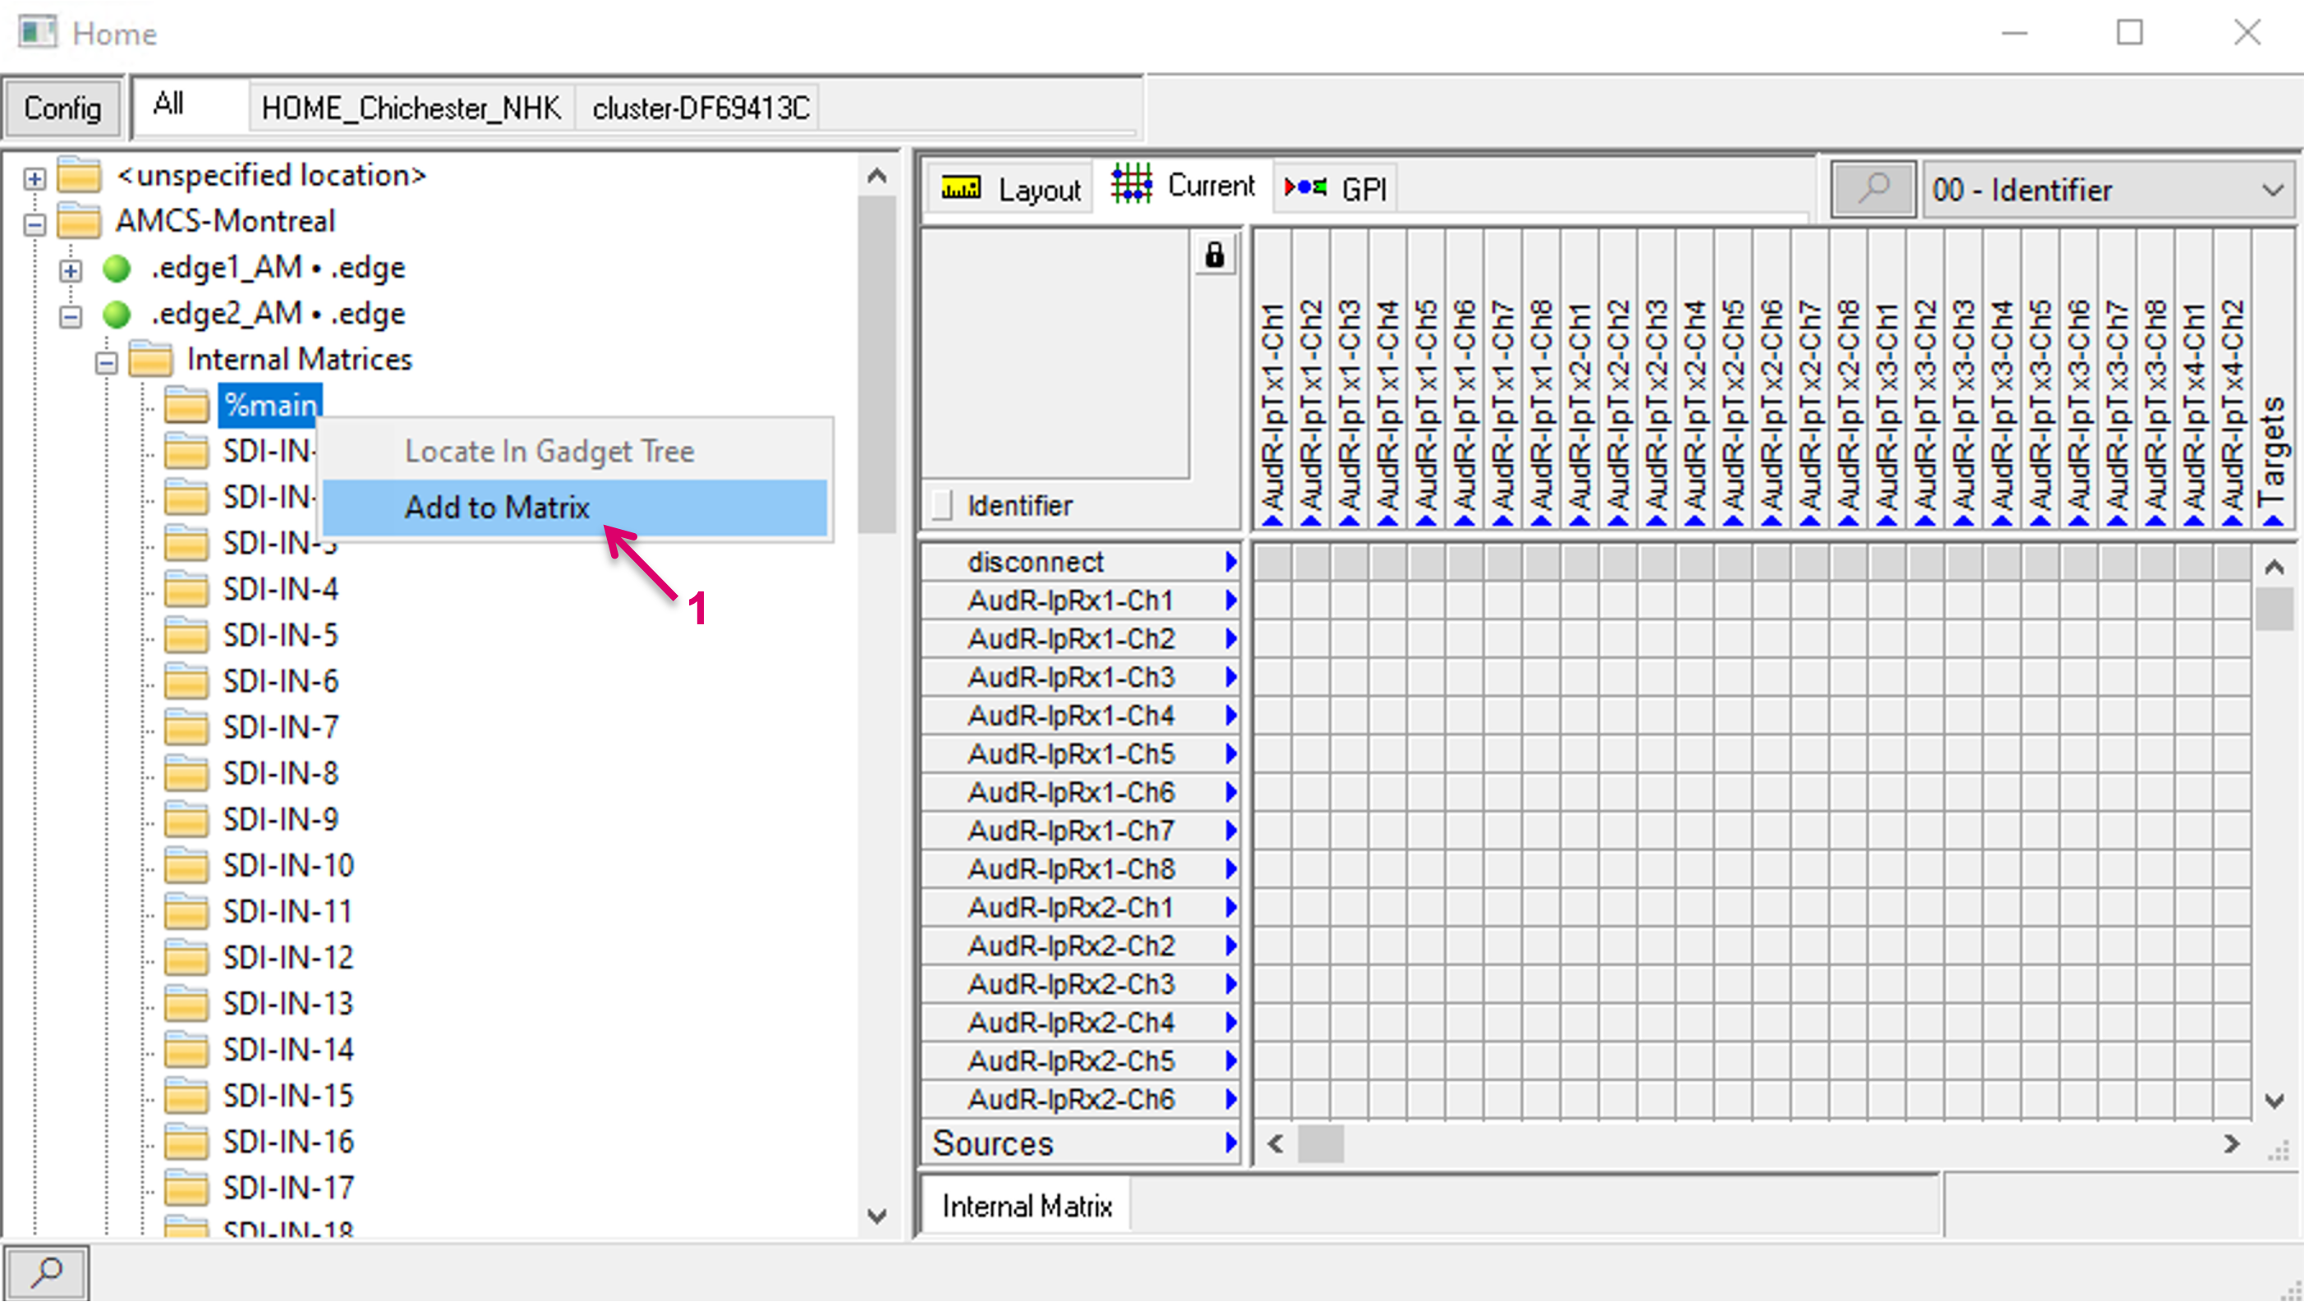This screenshot has width=2304, height=1302.
Task: Toggle disconnect crosspoint under AudR-IpTx1-Ch3 column
Action: point(1350,563)
